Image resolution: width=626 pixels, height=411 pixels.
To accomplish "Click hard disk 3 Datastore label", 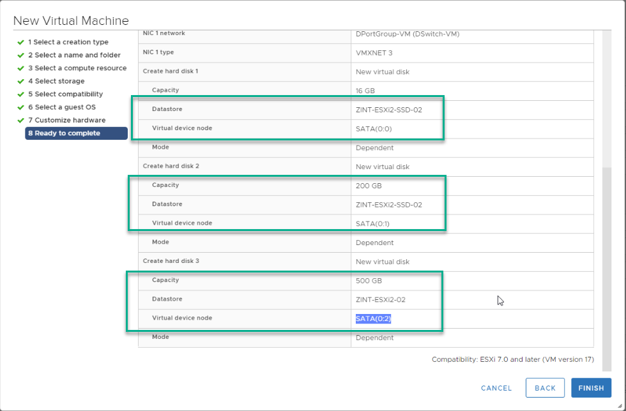I will [x=167, y=299].
